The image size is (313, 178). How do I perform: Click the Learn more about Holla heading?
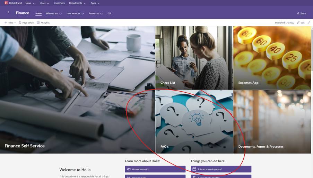point(142,161)
